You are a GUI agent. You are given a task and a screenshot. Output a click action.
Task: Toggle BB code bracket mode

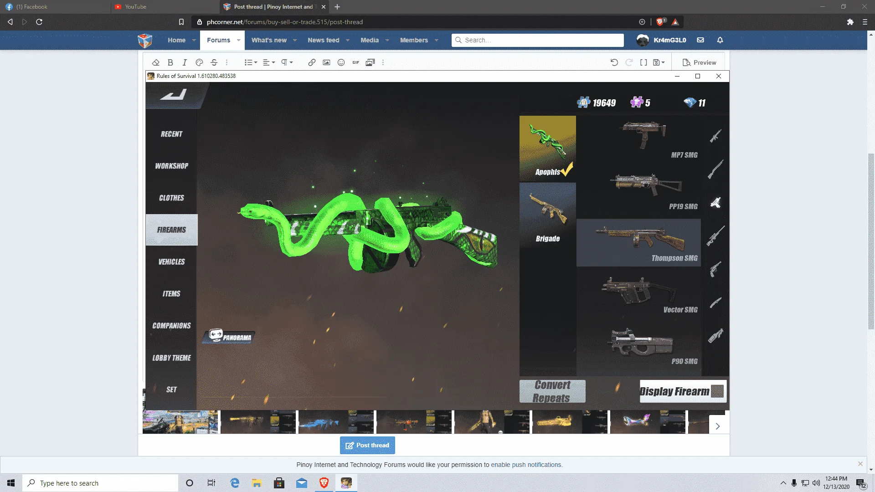[x=643, y=62]
